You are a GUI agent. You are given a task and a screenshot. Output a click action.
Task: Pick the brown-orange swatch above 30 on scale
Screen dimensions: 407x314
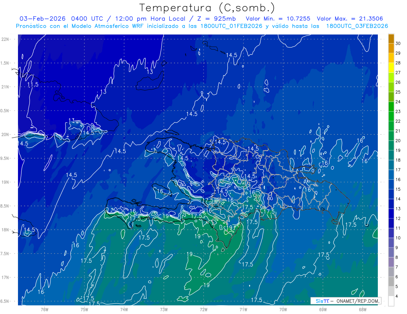[391, 39]
